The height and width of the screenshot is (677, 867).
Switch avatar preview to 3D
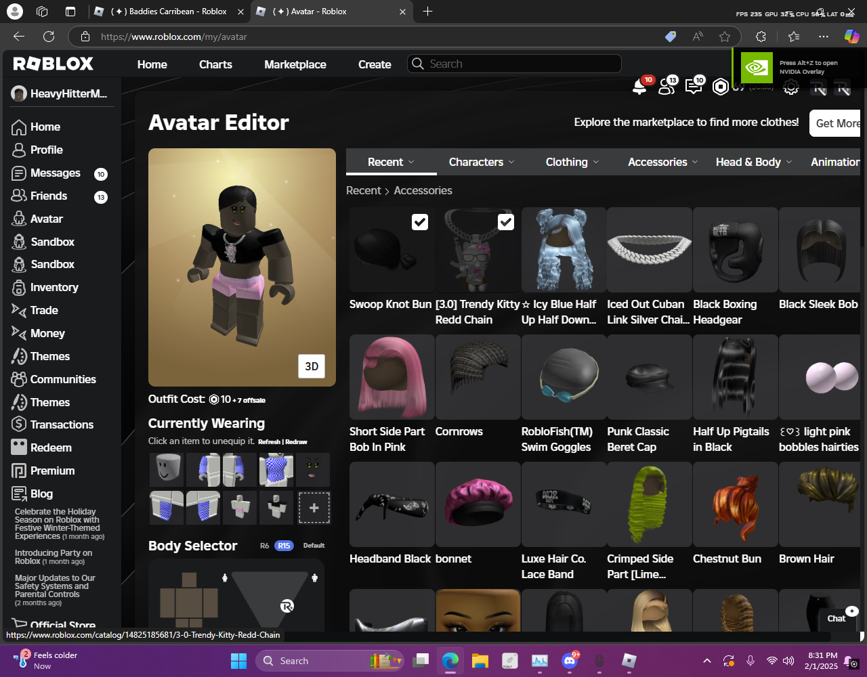[x=312, y=366]
